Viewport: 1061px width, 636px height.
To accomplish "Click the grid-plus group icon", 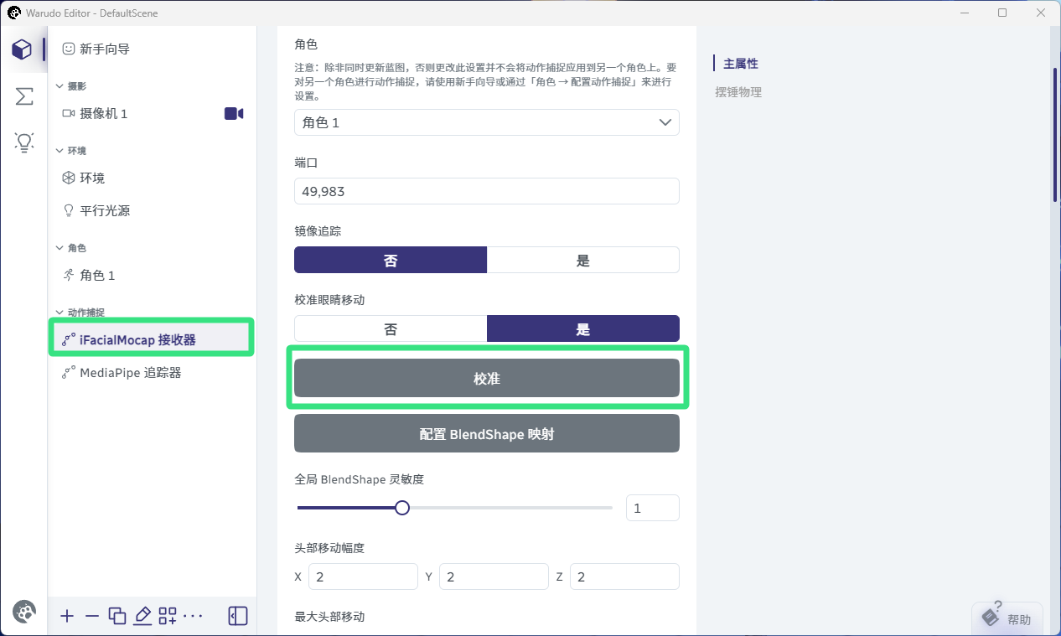I will coord(168,616).
